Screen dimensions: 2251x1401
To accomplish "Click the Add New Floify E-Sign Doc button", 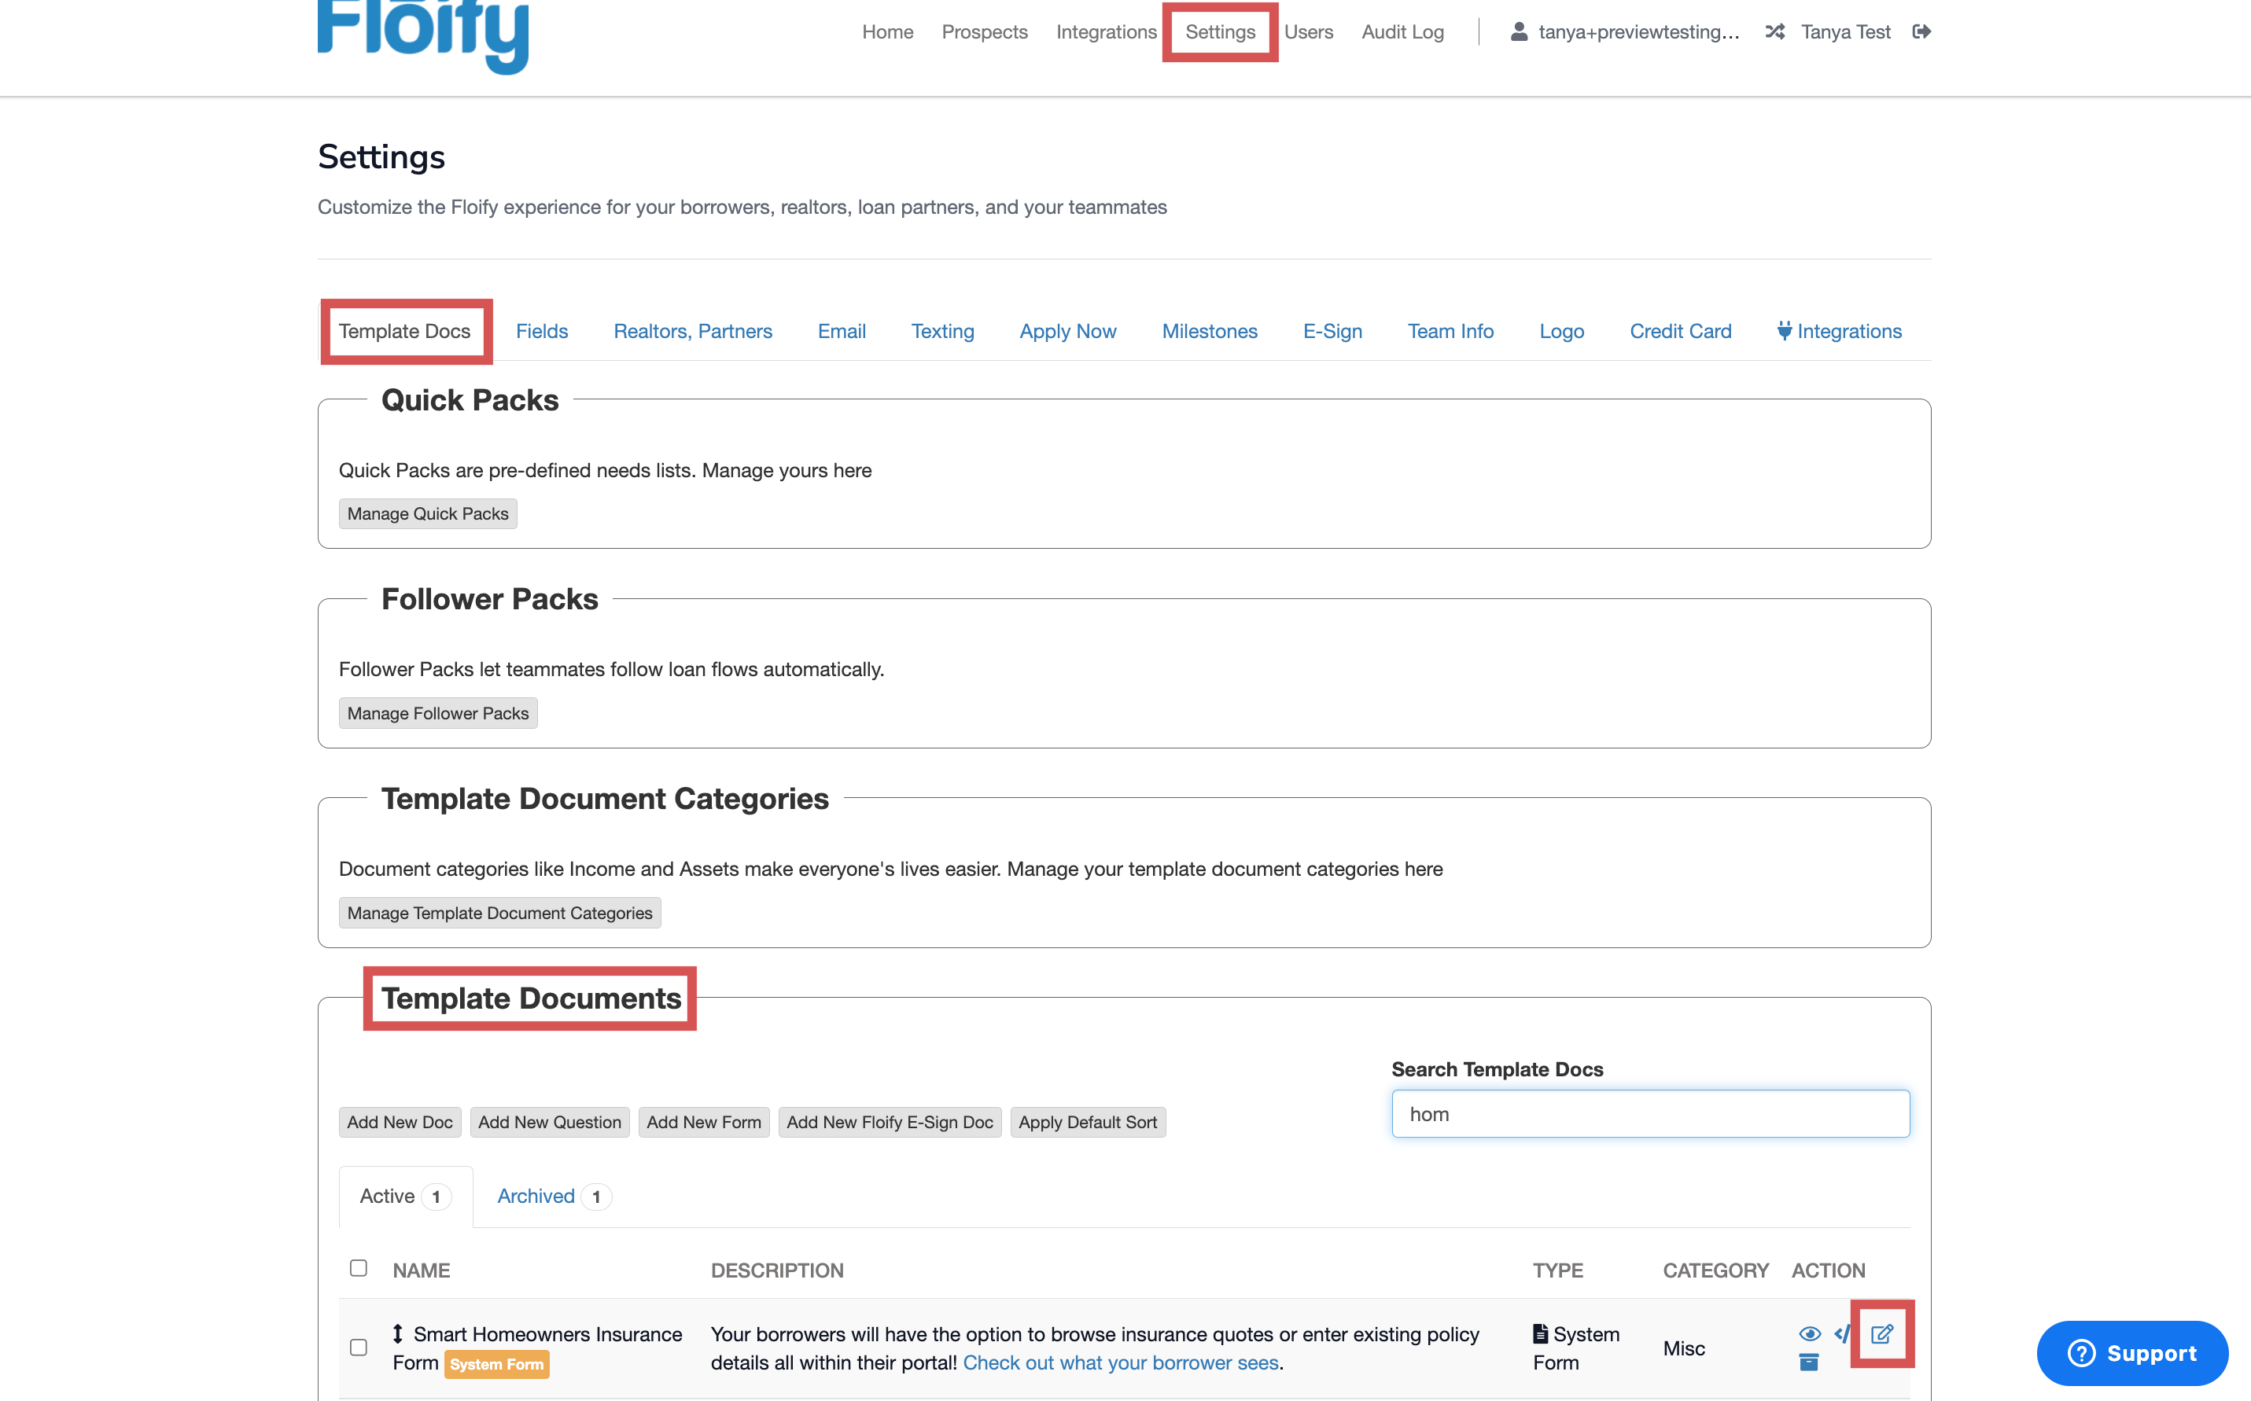I will (889, 1122).
